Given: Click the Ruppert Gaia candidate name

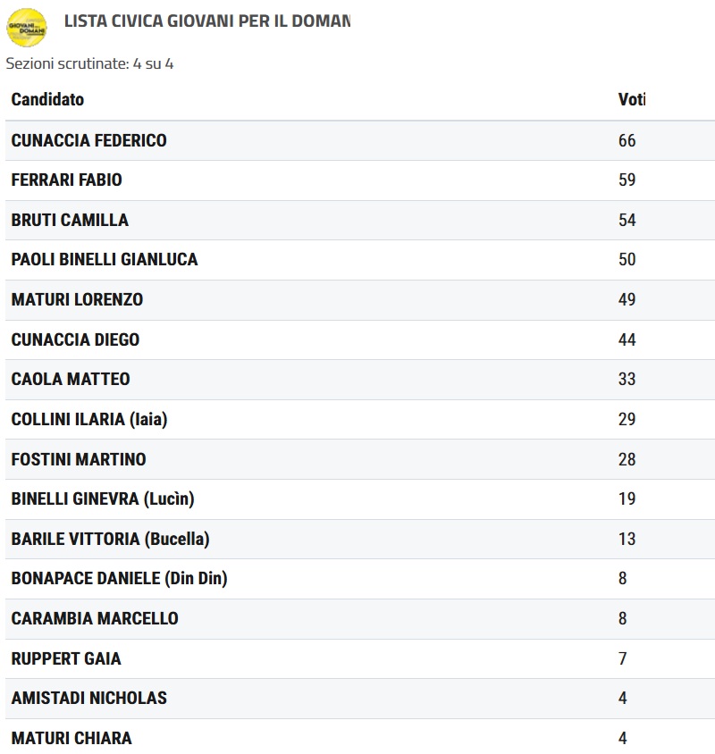Looking at the screenshot, I should point(66,658).
